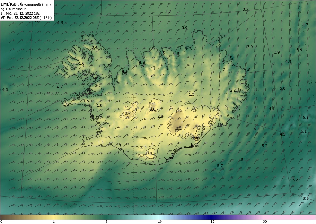The image size is (316, 224).
Task: Click the '4.8' value on the coast
Action: [247, 70]
